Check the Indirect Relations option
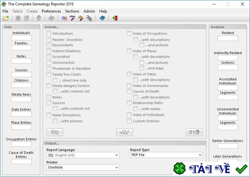 coord(49,51)
